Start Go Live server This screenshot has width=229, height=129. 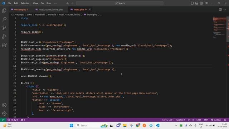[216, 120]
